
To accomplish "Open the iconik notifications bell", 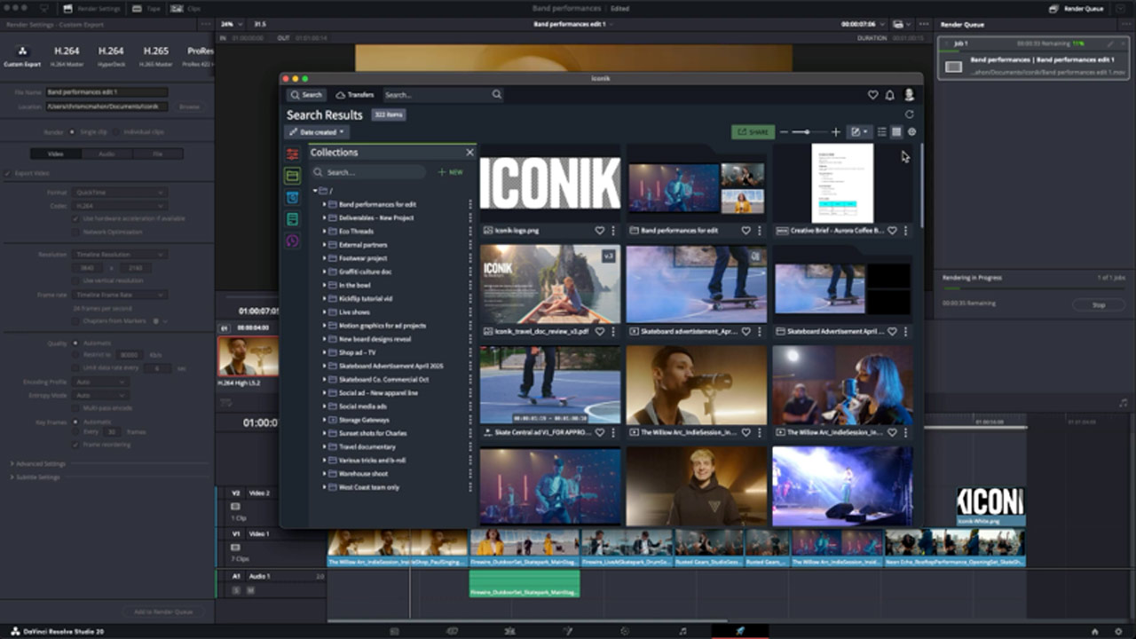I will coord(890,95).
